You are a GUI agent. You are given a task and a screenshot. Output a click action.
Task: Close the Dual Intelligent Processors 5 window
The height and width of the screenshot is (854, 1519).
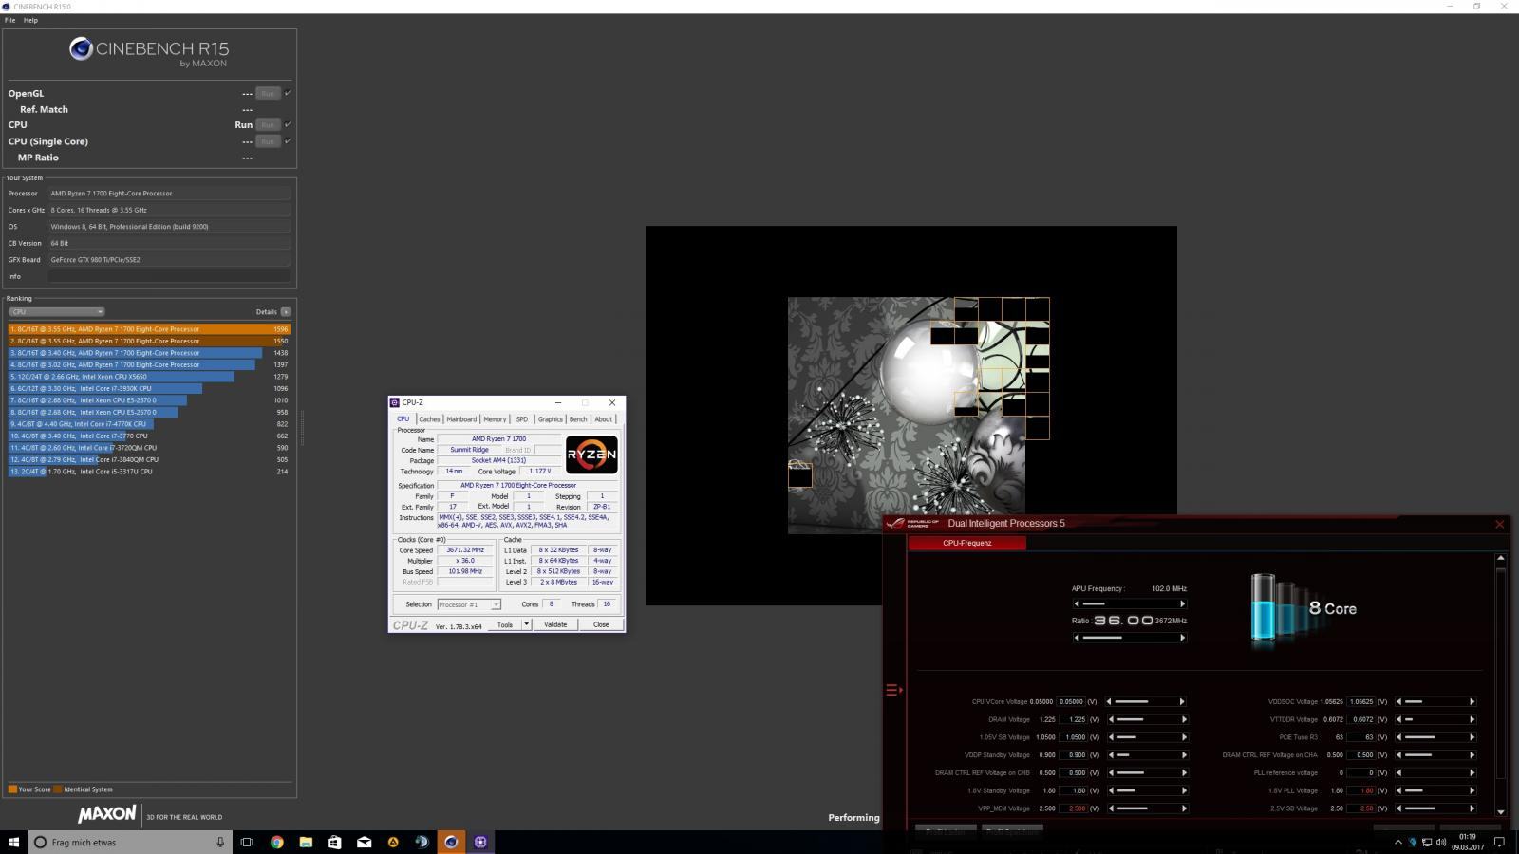click(x=1499, y=524)
